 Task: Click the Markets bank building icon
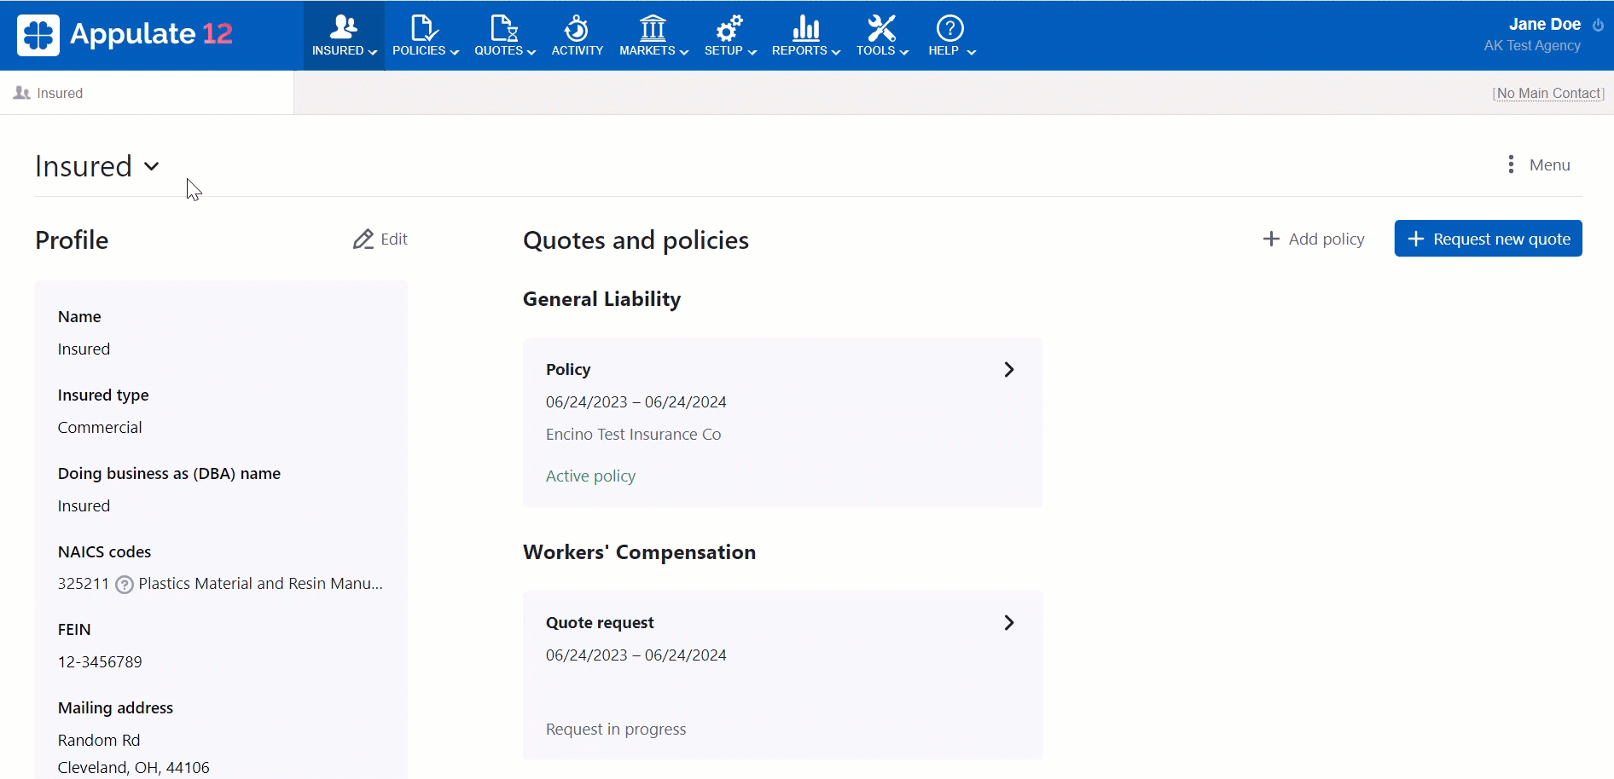pos(653,28)
